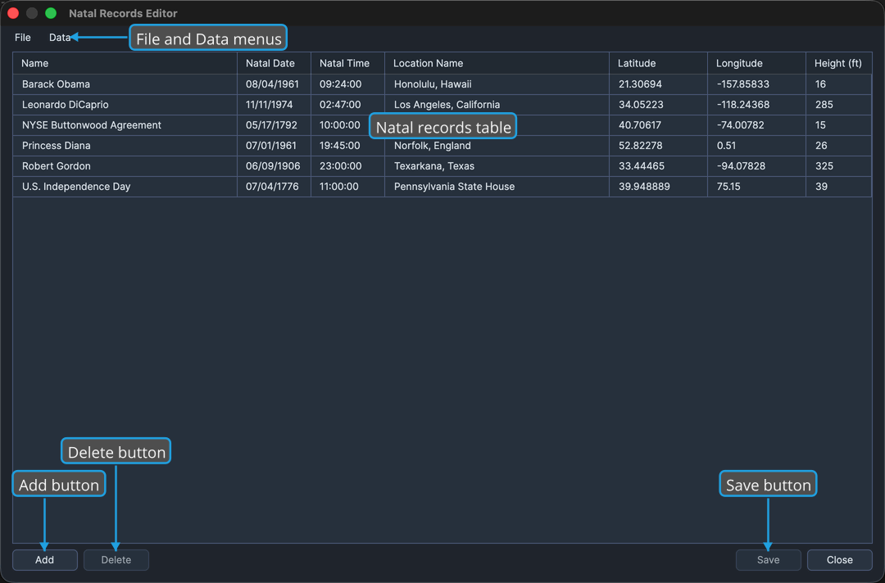885x583 pixels.
Task: Sort by the Name column header
Action: coord(125,63)
